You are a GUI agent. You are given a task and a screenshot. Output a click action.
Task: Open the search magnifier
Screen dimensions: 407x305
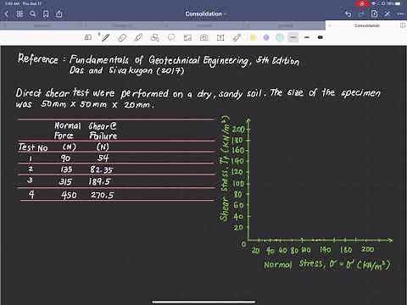32,14
